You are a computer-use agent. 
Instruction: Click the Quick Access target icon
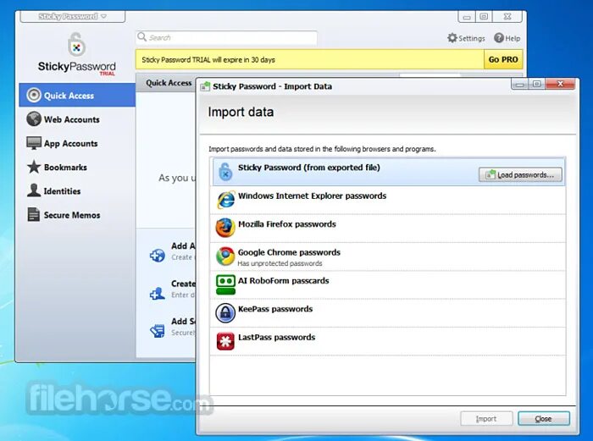(x=34, y=96)
